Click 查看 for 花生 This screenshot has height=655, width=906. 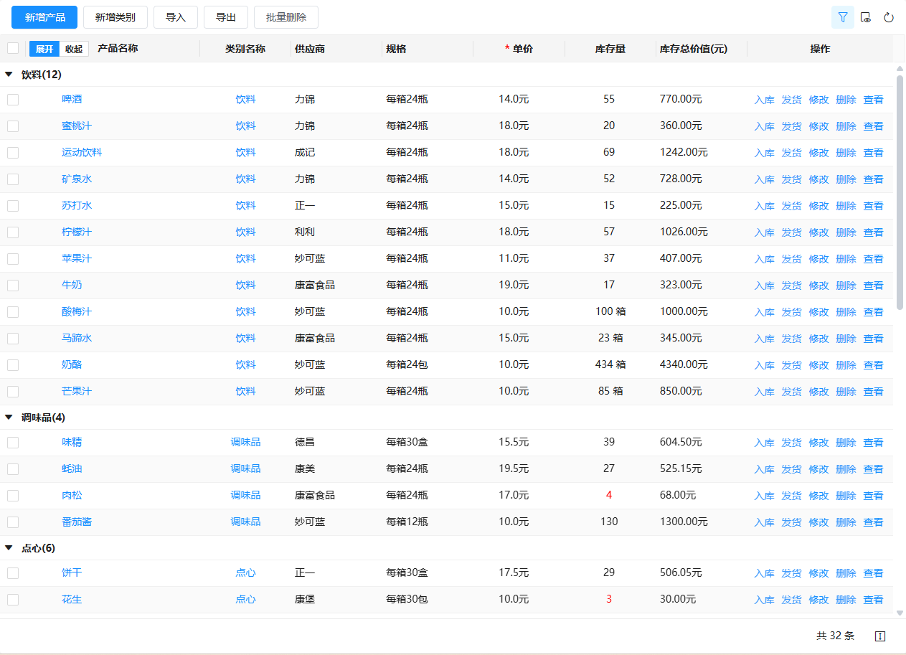click(x=873, y=600)
